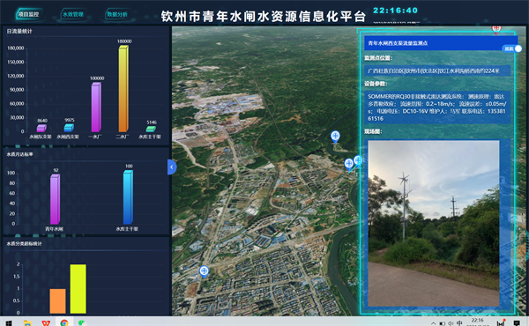The image size is (529, 326).
Task: Open the 水效管理 tab
Action: [72, 14]
